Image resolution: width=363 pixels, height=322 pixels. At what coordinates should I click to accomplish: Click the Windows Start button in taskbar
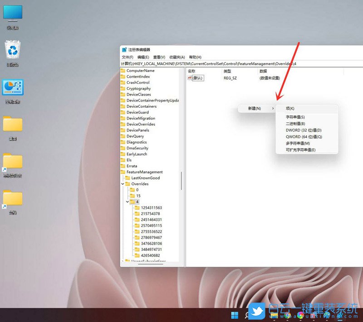tap(235, 315)
